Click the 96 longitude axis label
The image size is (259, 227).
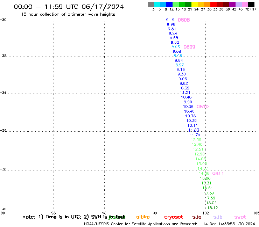click(104, 213)
